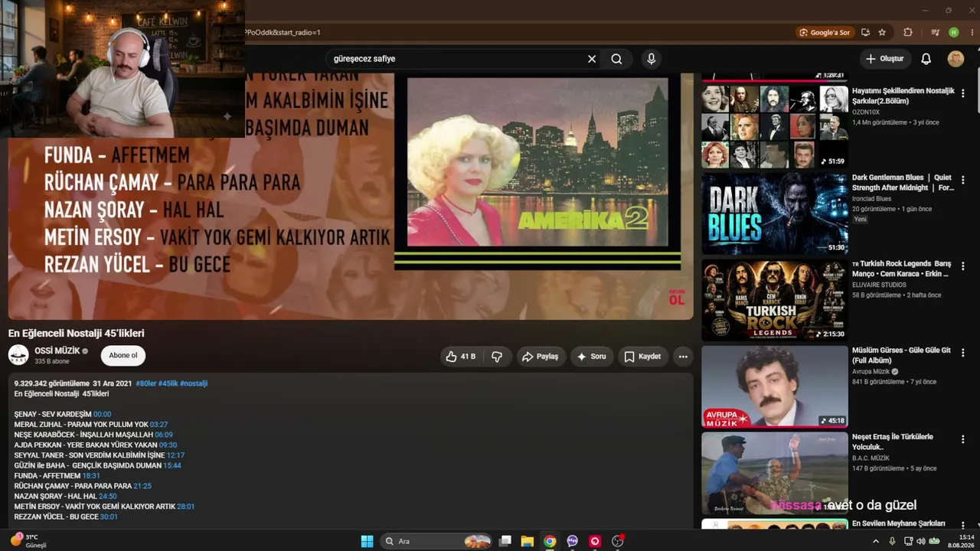Open Müslüm Gürses Güle Güle Git thumbnail
The height and width of the screenshot is (551, 980).
click(x=775, y=386)
